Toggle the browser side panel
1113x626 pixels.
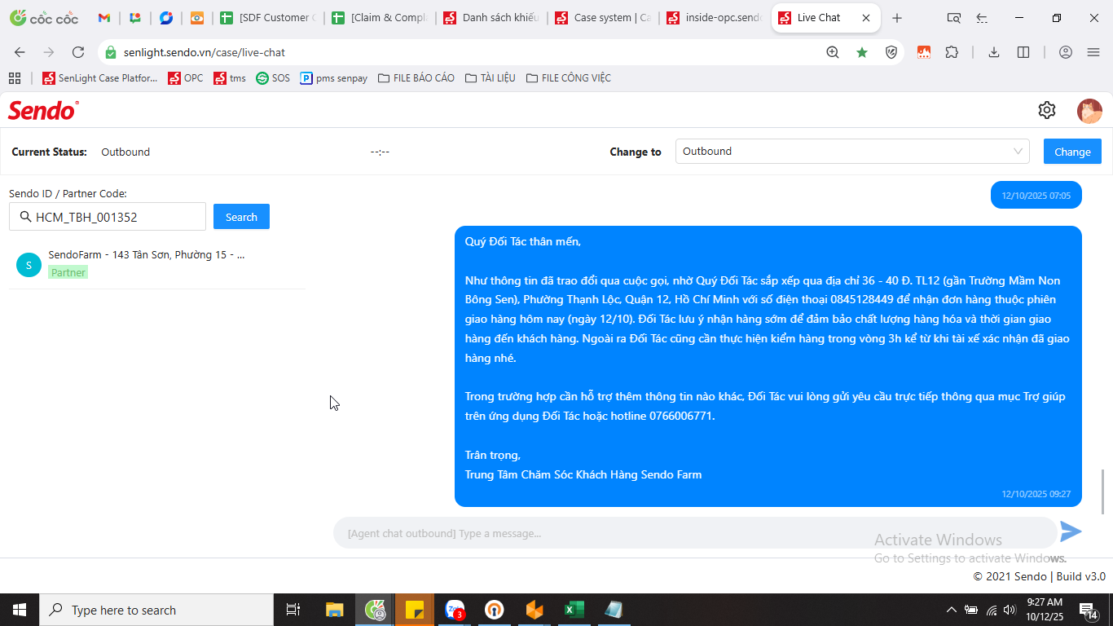coord(1023,52)
